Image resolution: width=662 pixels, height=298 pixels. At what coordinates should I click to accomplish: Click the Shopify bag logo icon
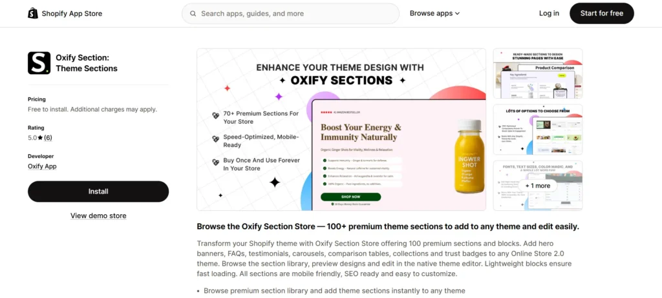(33, 14)
